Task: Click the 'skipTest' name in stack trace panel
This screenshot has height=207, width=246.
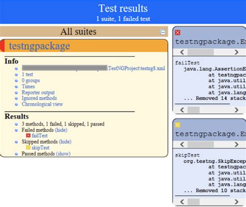Action: pyautogui.click(x=187, y=155)
